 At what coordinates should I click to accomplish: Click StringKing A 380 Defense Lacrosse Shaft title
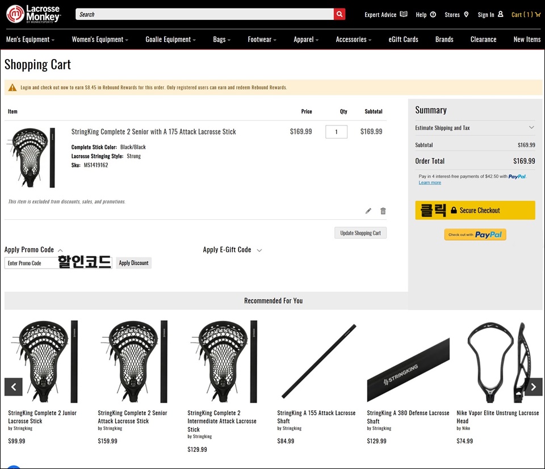click(408, 417)
